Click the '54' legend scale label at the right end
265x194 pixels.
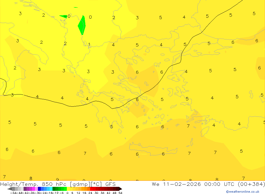[x=120, y=193]
